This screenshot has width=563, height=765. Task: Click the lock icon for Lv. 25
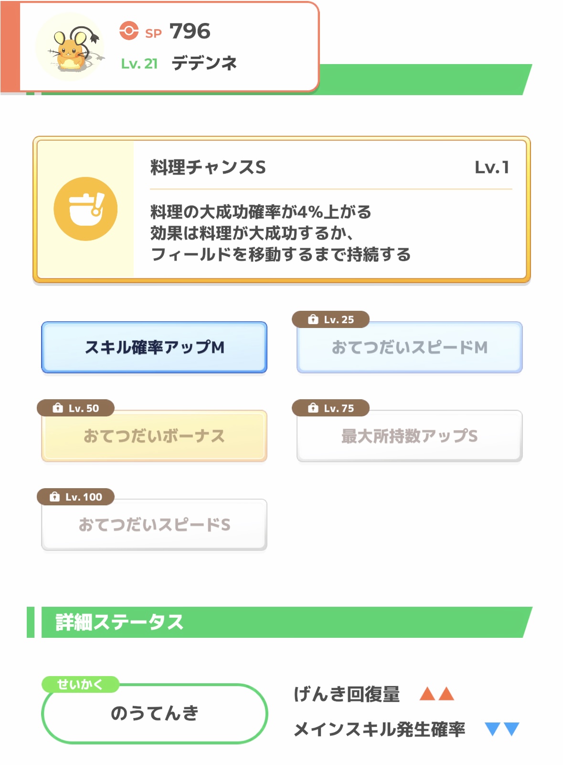point(313,319)
